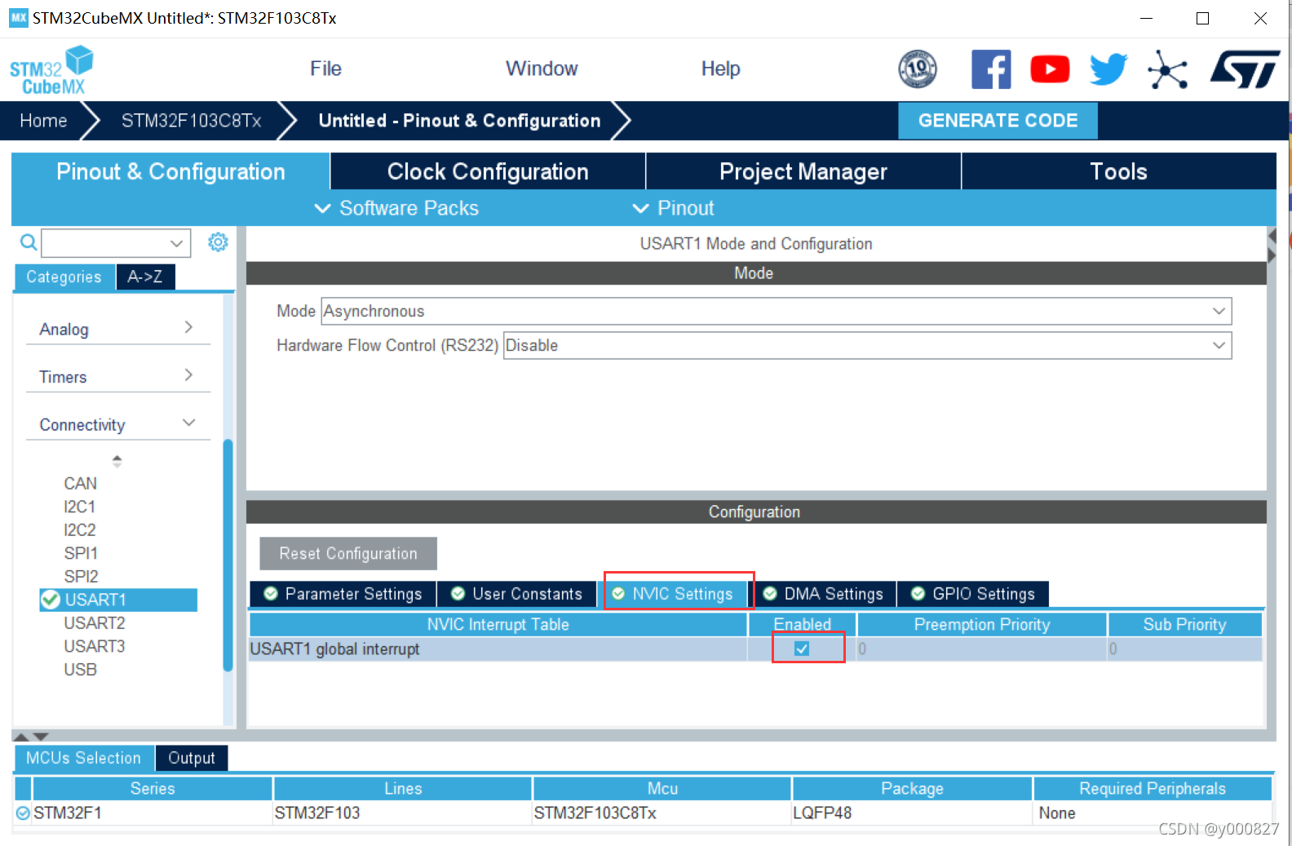This screenshot has width=1292, height=846.
Task: Open the Twitter link icon
Action: [1108, 69]
